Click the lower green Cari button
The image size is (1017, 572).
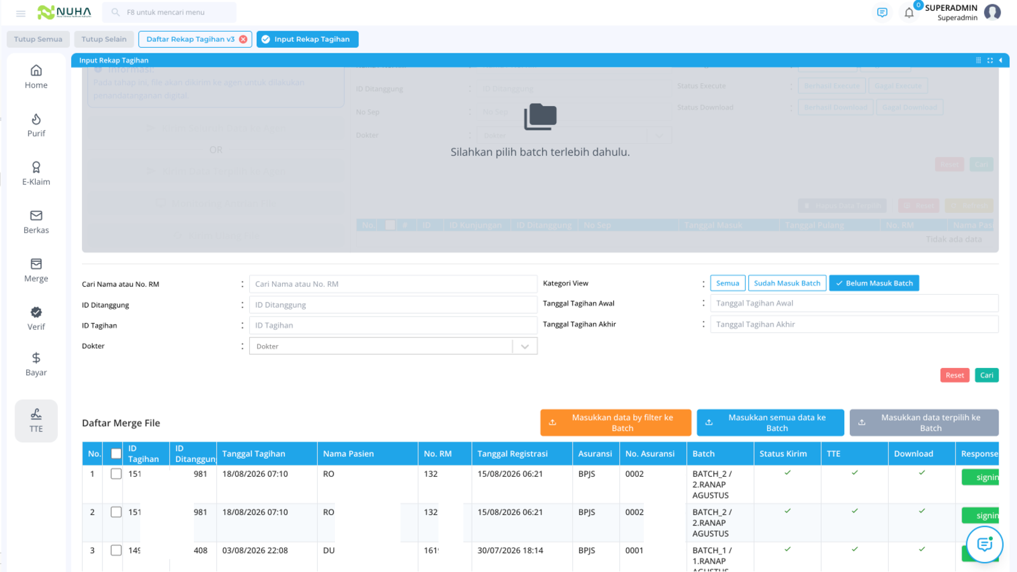pyautogui.click(x=986, y=376)
